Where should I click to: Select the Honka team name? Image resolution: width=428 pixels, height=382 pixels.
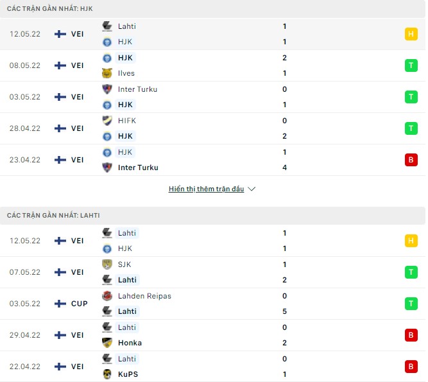[130, 343]
